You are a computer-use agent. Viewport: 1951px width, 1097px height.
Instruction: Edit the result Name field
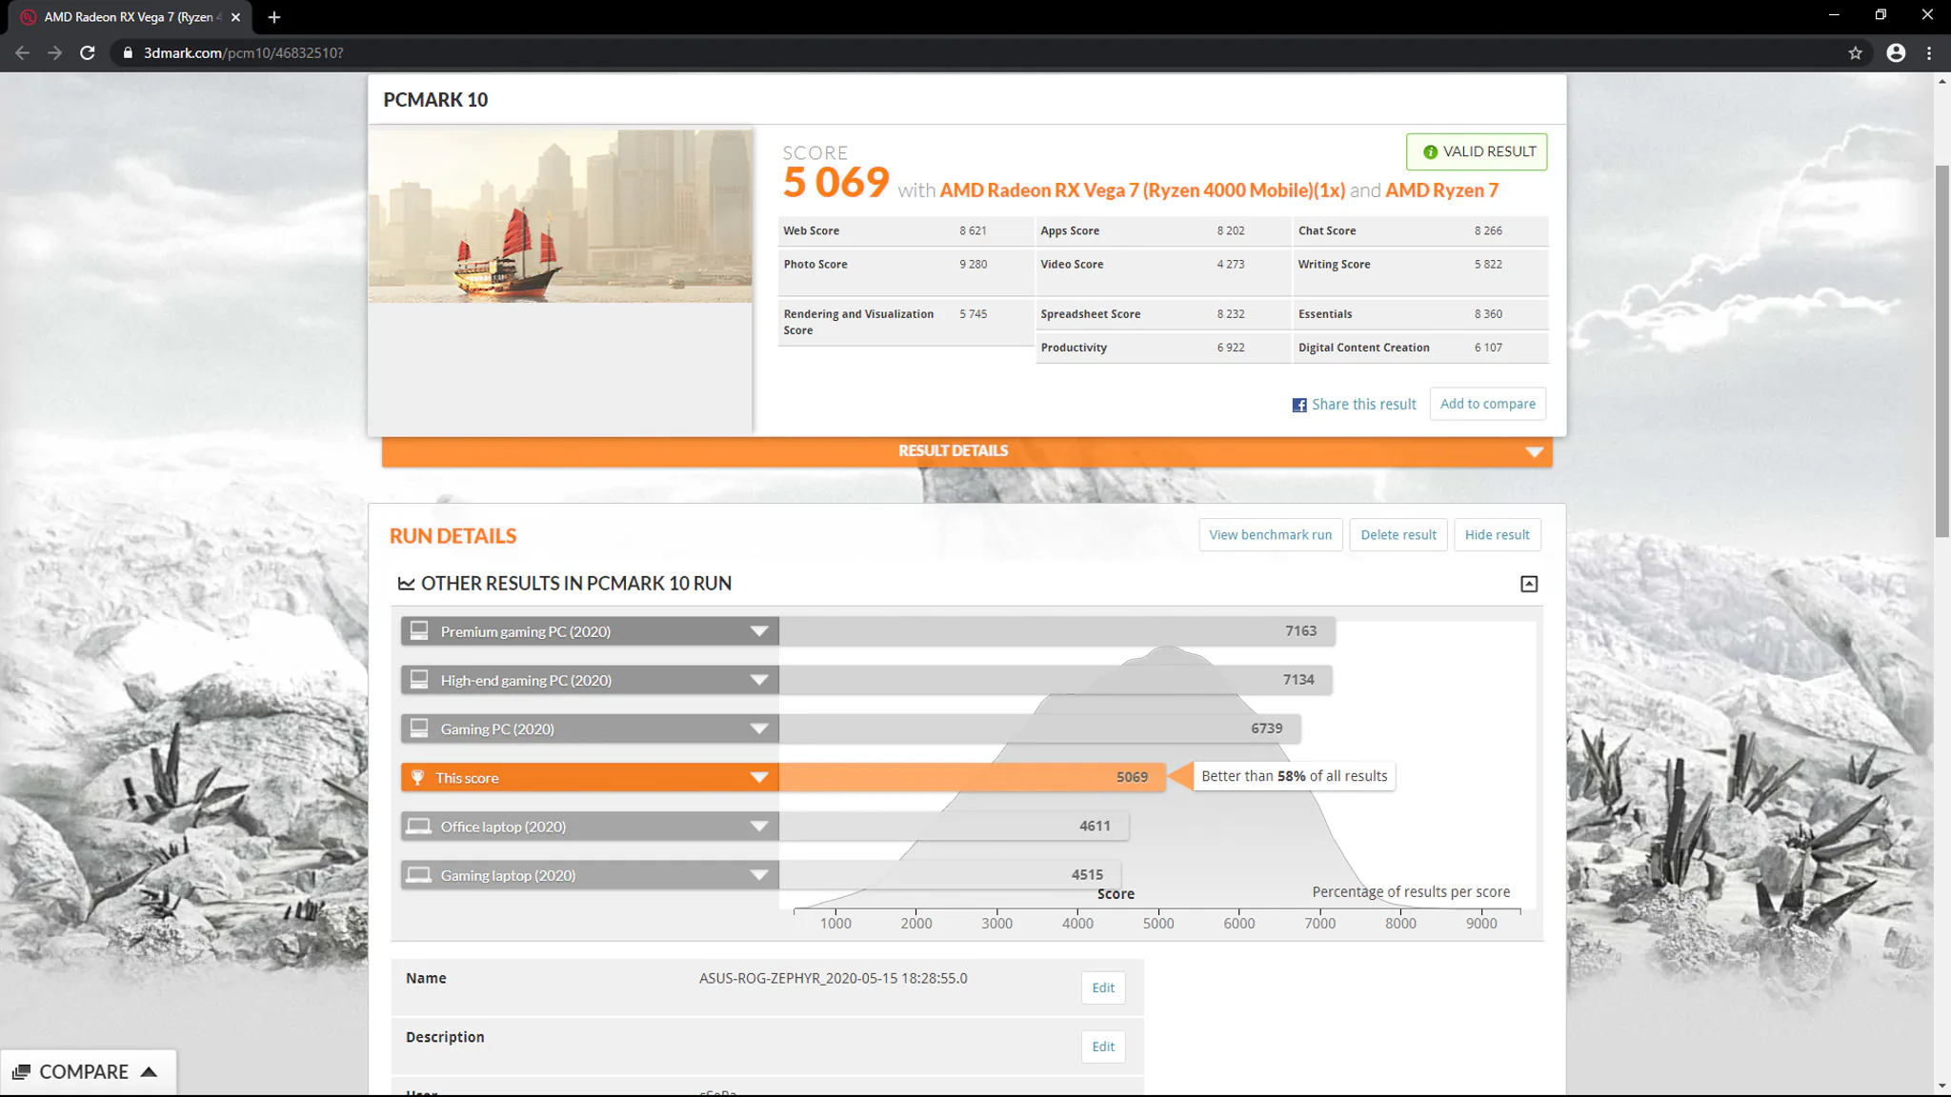[x=1103, y=988]
